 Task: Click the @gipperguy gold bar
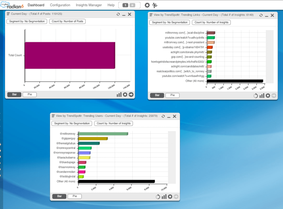click(93, 139)
